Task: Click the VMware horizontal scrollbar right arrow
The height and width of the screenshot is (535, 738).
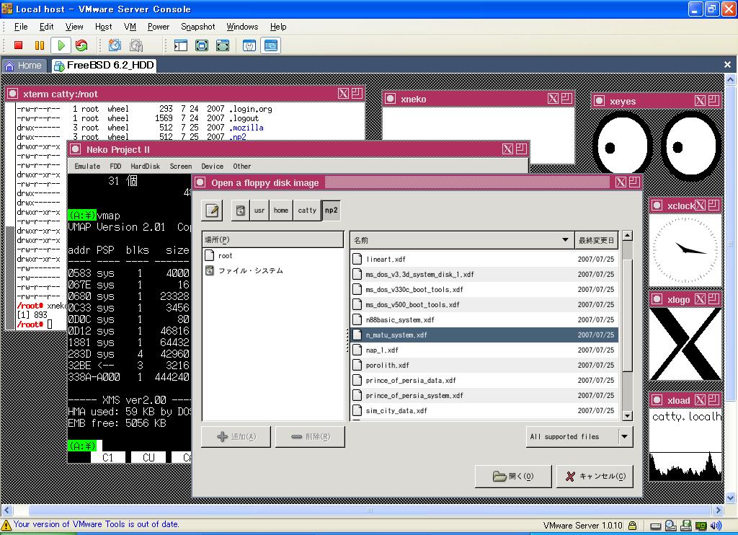Action: tap(718, 510)
